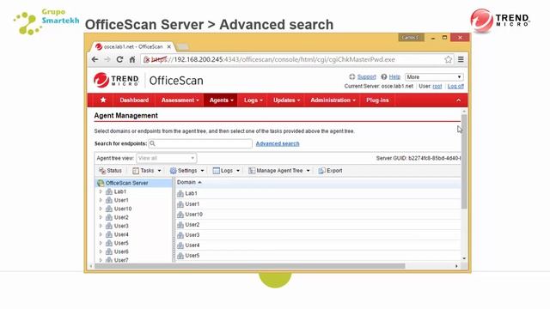Click the Search for endpoints field
The height and width of the screenshot is (309, 550).
tap(200, 143)
